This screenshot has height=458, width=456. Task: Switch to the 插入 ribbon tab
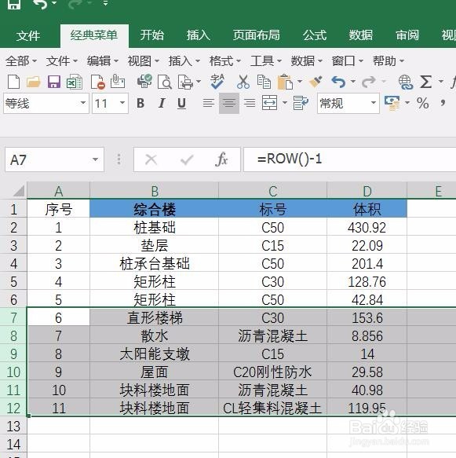tap(199, 35)
